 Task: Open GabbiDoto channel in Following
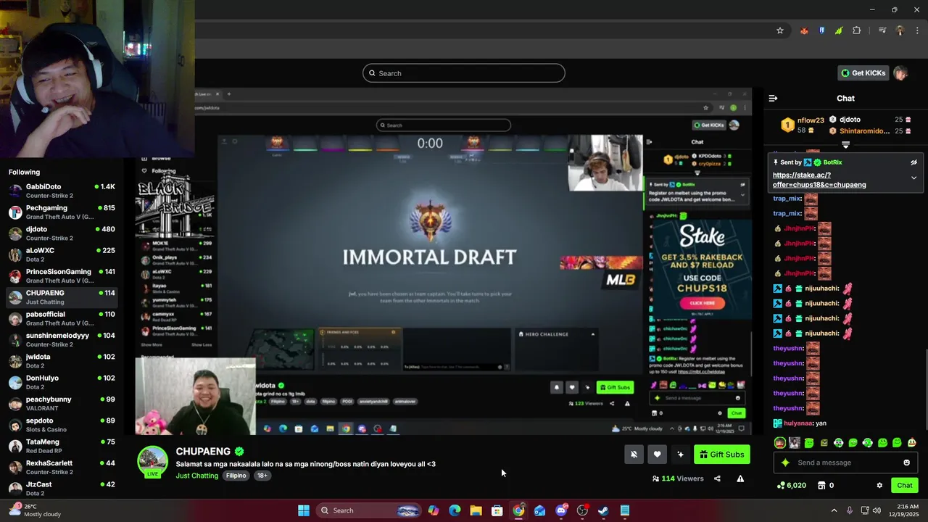click(x=62, y=191)
